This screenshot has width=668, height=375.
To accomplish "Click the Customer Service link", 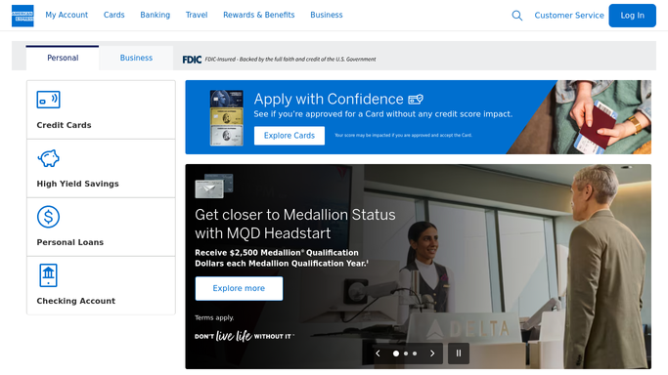I will coord(569,16).
